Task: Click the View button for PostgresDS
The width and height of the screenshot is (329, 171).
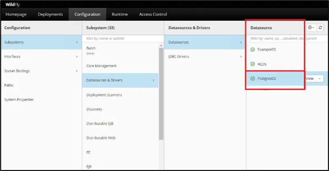Action: coord(310,79)
